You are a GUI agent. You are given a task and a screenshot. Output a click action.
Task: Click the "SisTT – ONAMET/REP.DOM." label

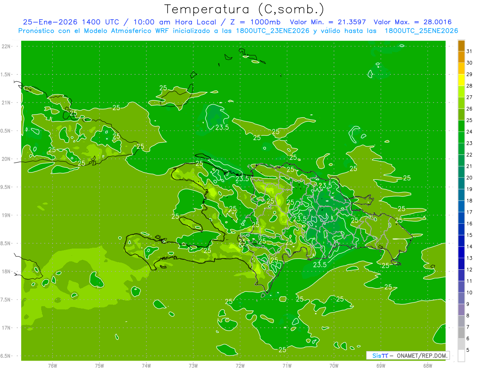(x=408, y=355)
